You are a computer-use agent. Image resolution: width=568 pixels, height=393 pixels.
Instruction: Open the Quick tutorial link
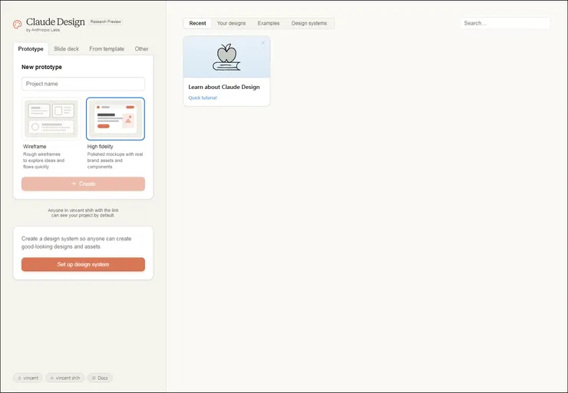tap(203, 97)
